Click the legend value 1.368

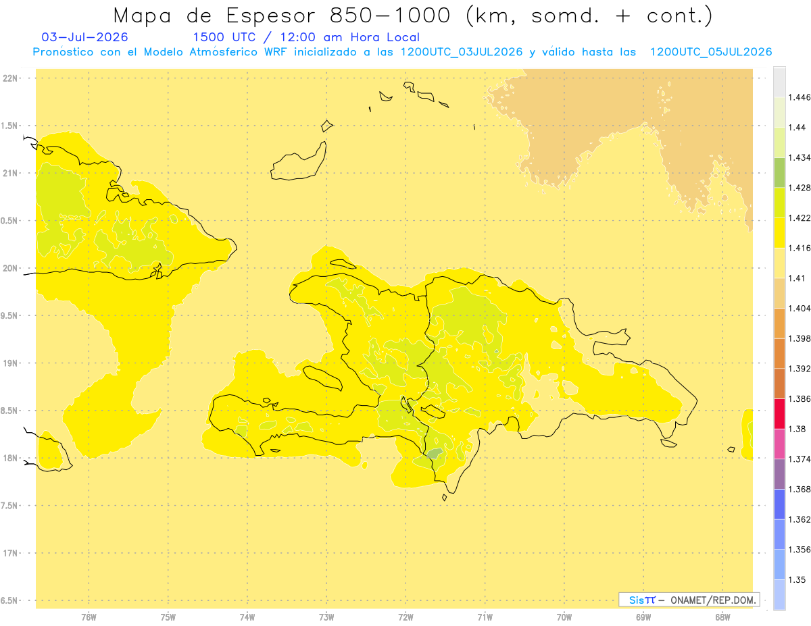[x=800, y=489]
